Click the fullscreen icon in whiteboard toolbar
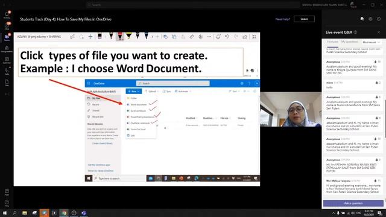The width and height of the screenshot is (386, 217). [x=254, y=37]
